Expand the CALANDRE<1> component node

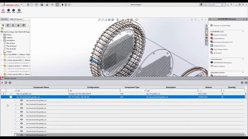coord(2,54)
